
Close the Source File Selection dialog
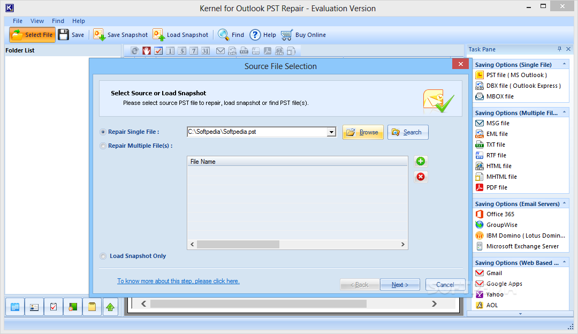click(x=460, y=64)
